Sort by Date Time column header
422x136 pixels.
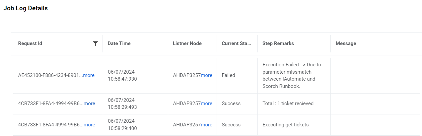point(119,43)
